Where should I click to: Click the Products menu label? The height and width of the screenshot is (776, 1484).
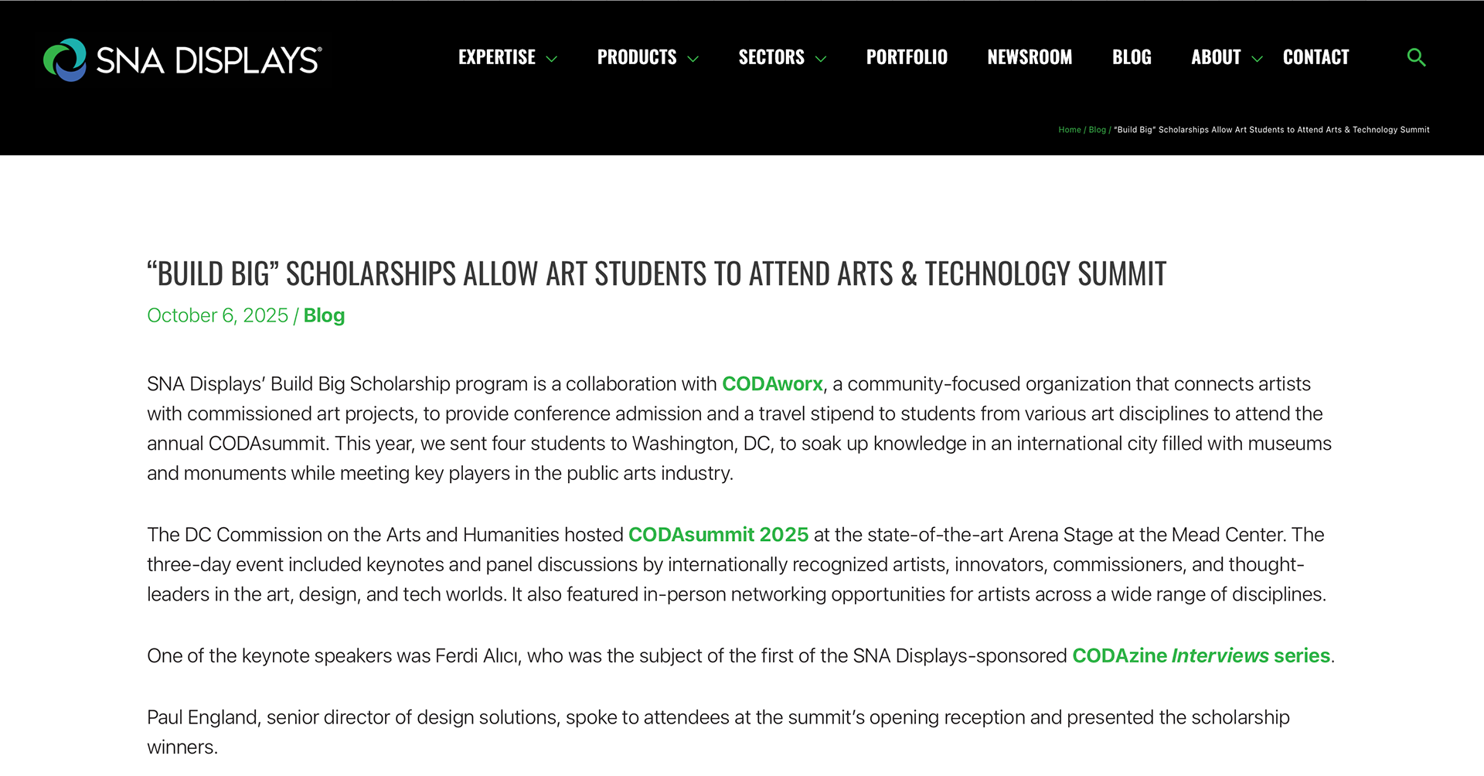tap(636, 57)
